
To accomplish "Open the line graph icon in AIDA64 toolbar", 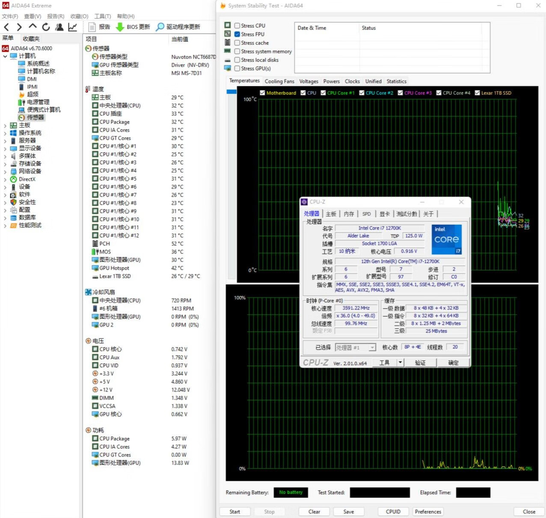I will (x=72, y=27).
